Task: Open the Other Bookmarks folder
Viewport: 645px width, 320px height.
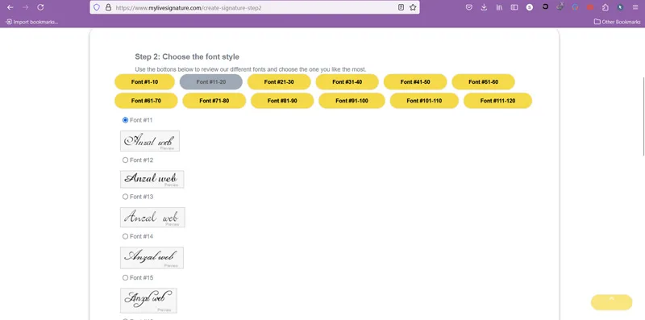Action: click(618, 22)
